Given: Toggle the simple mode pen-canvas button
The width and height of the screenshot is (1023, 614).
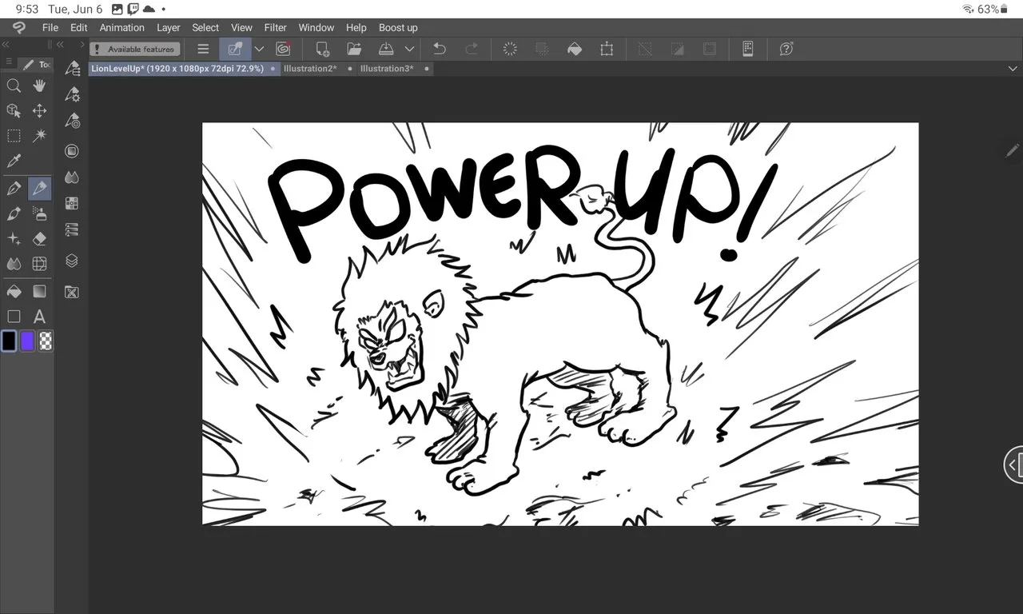Looking at the screenshot, I should point(235,49).
